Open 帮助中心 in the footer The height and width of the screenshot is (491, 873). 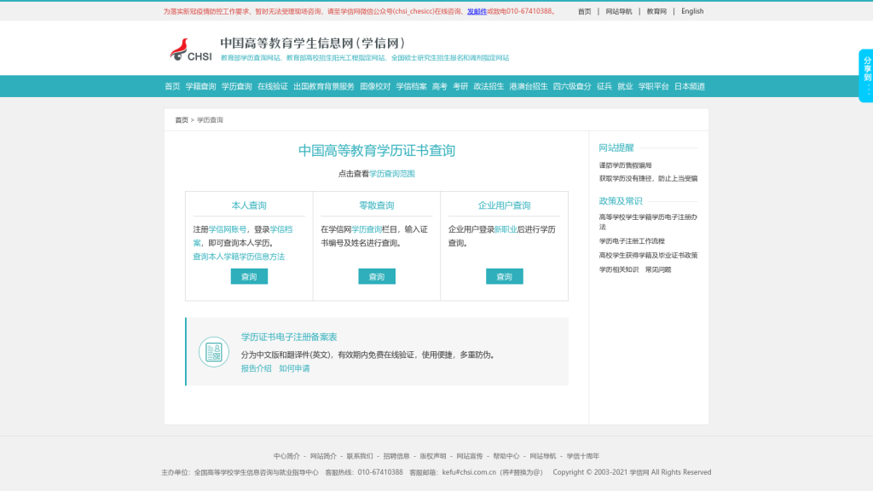coord(506,456)
